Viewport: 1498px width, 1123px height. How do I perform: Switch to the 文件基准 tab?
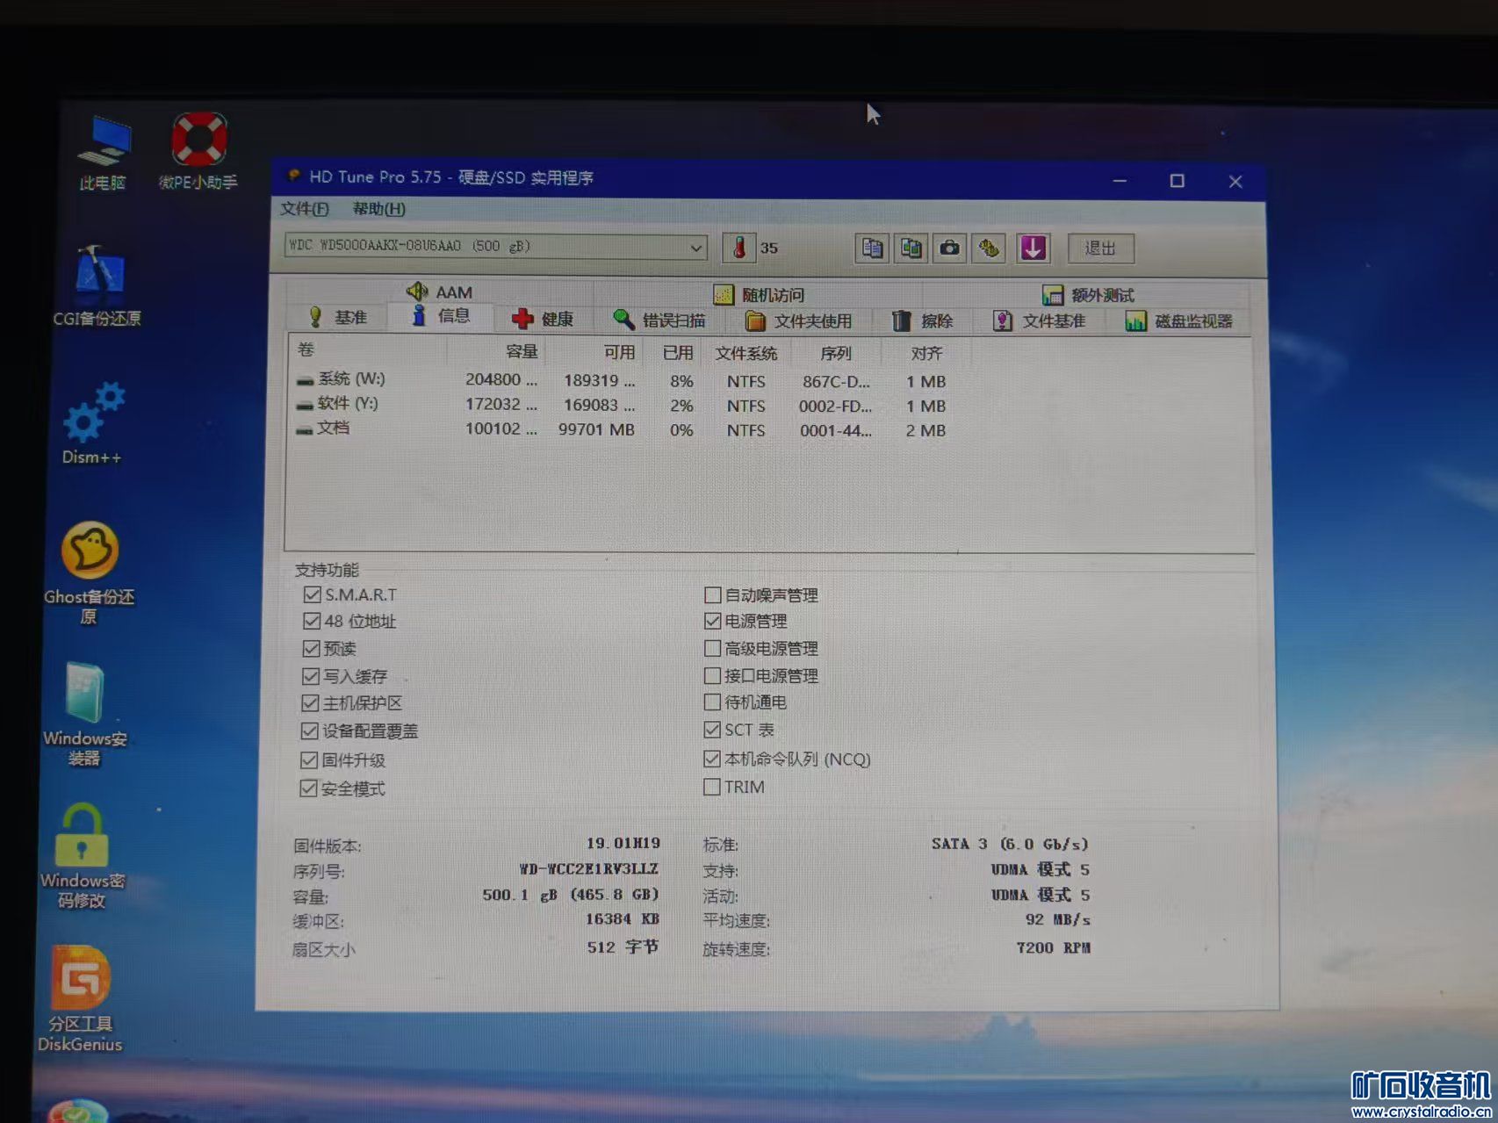[x=1039, y=320]
